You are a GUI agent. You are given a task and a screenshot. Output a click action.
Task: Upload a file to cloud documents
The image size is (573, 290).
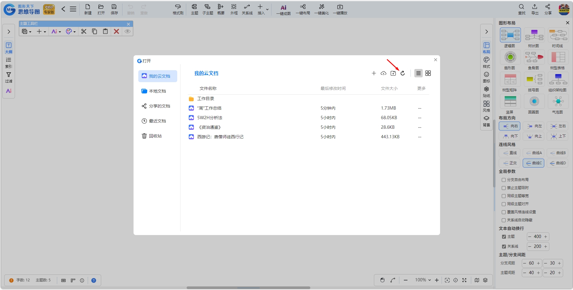tap(383, 73)
